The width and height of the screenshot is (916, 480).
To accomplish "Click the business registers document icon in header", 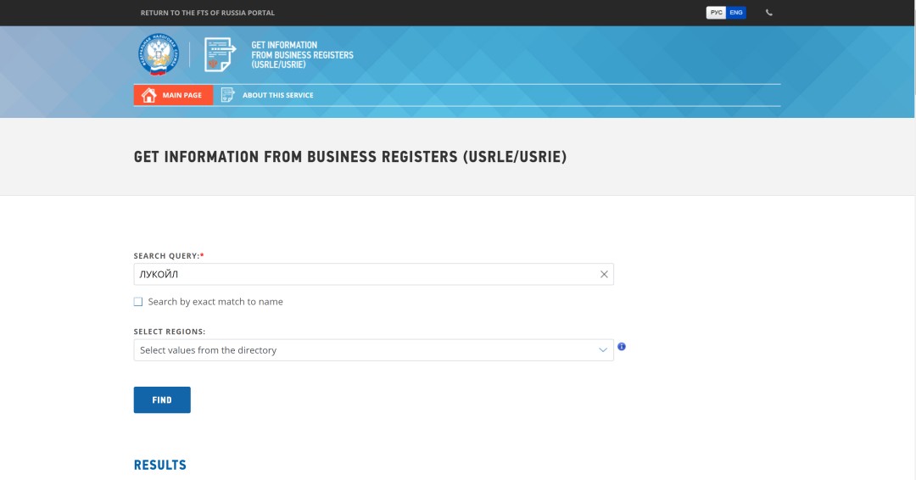I will [x=220, y=55].
